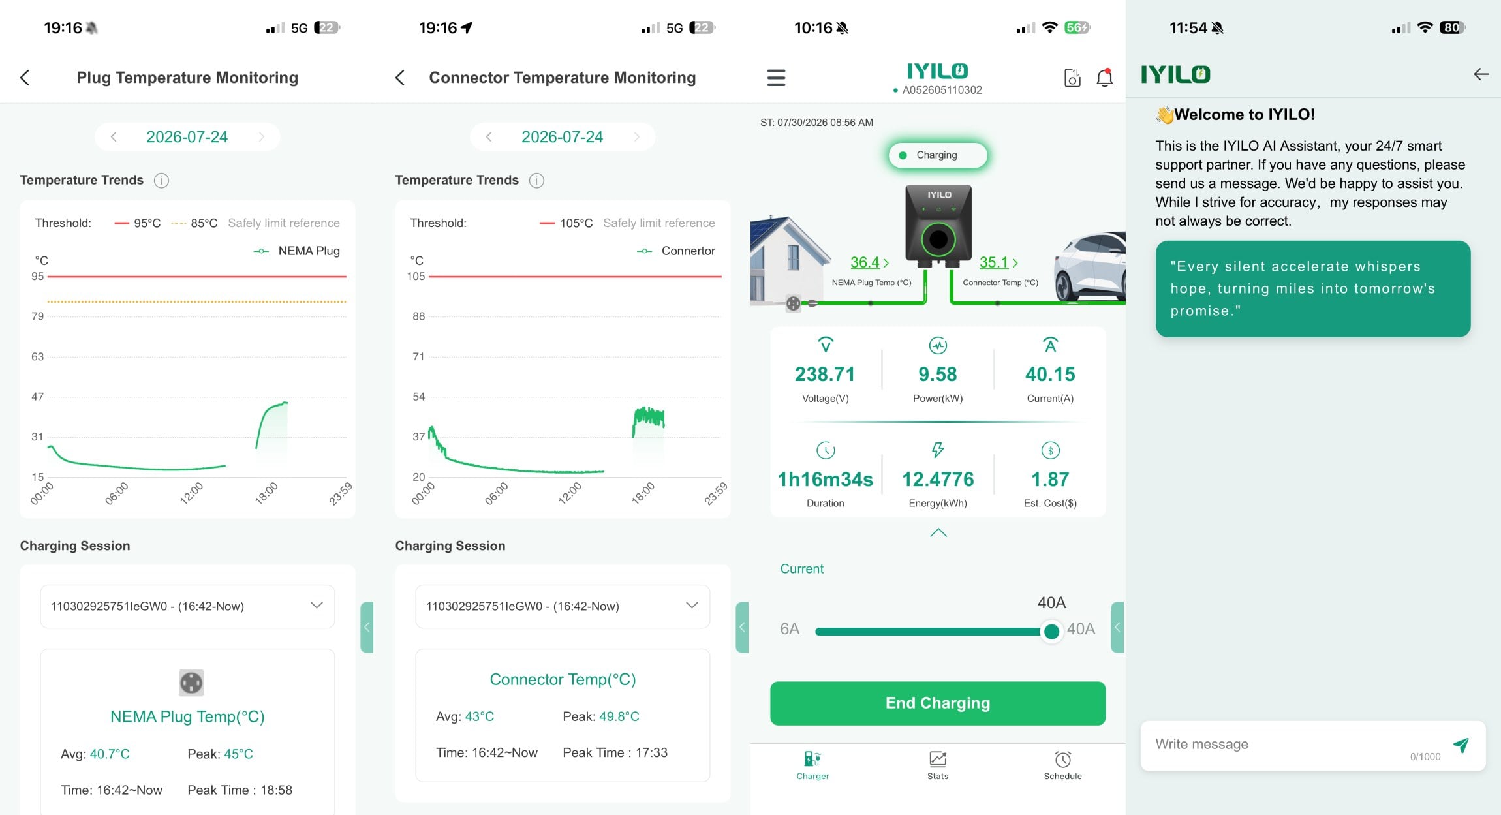1501x815 pixels.
Task: Send the chat message with paper plane icon
Action: coord(1461,745)
